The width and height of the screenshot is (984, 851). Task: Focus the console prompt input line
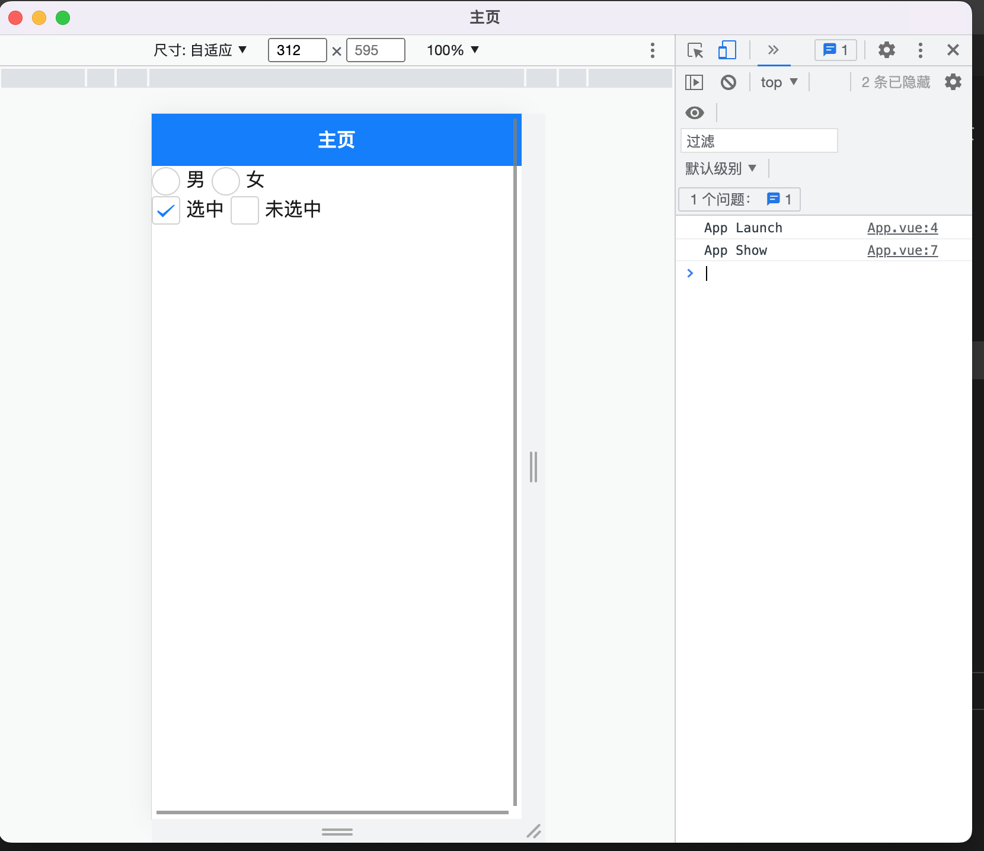pyautogui.click(x=830, y=273)
